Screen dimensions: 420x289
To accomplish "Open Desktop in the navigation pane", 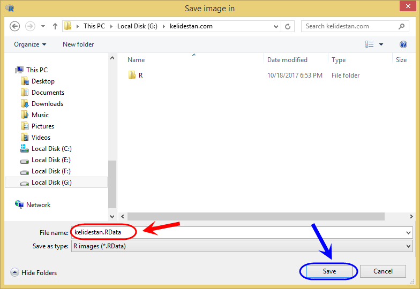I will pyautogui.click(x=37, y=81).
